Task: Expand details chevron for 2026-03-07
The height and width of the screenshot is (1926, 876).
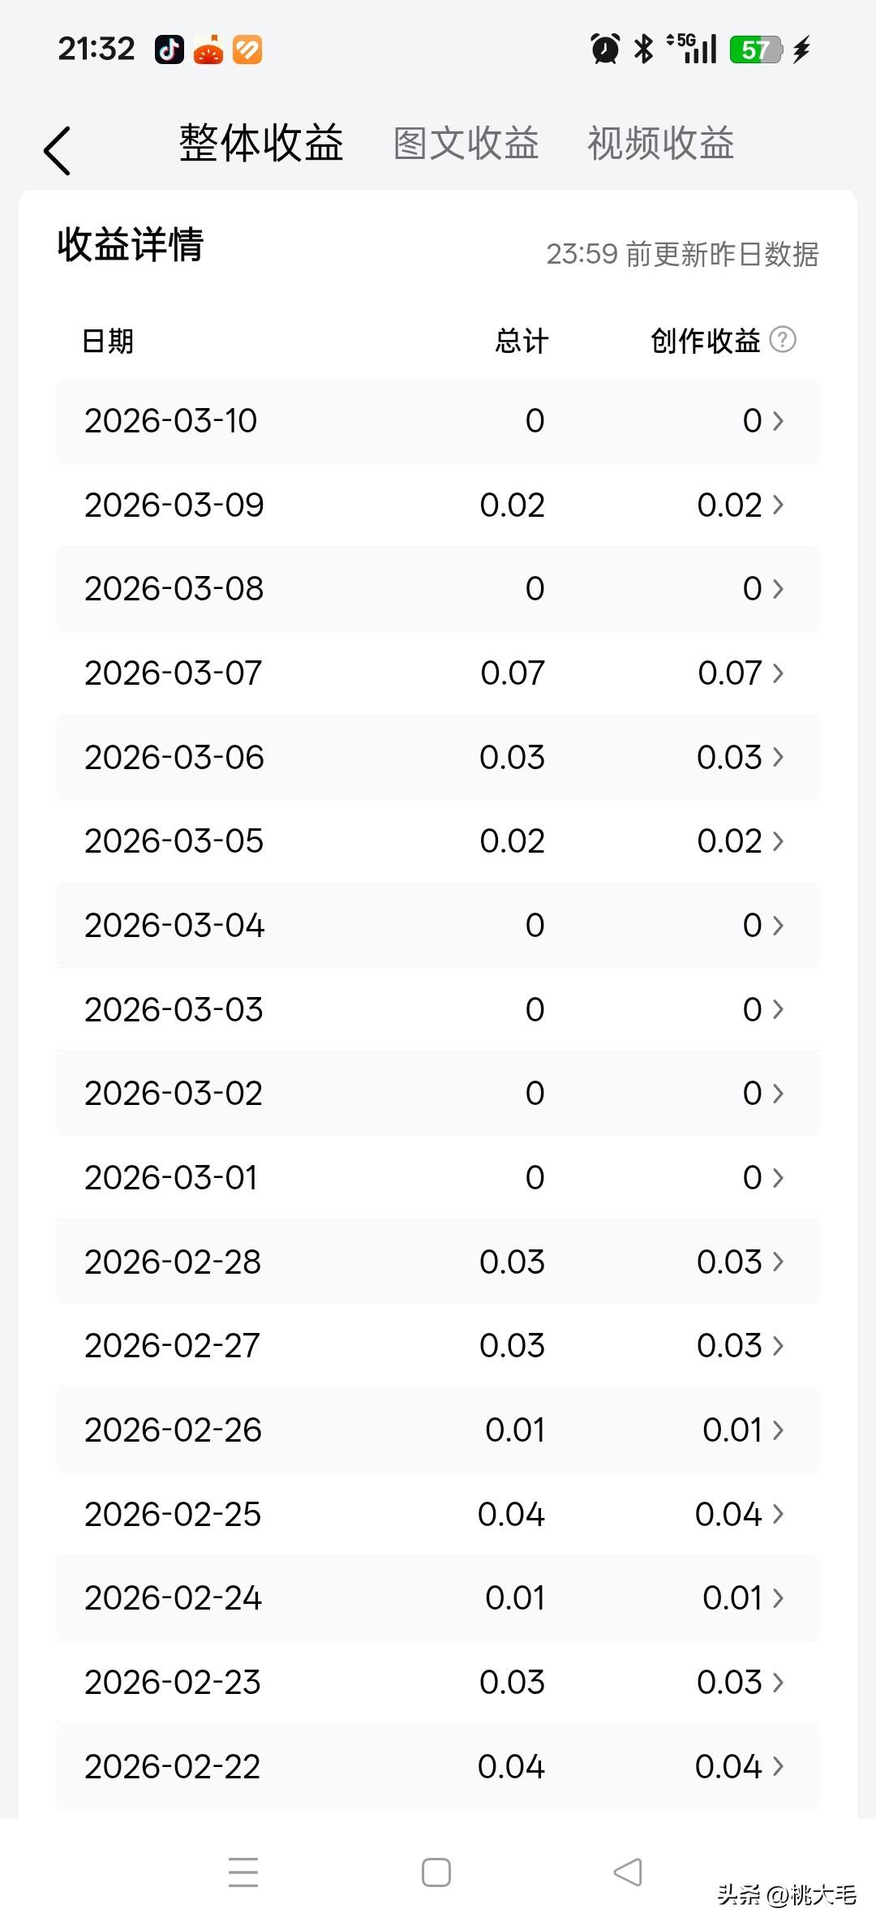Action: pos(779,673)
